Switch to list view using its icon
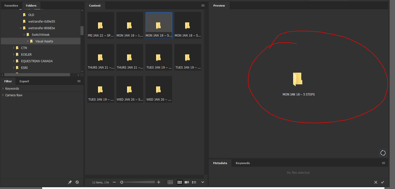The width and height of the screenshot is (395, 189). [x=194, y=182]
